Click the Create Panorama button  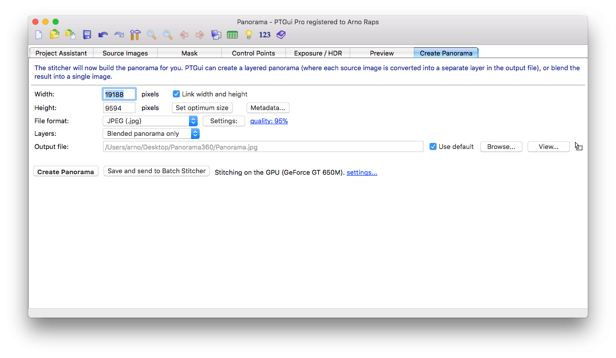point(66,172)
